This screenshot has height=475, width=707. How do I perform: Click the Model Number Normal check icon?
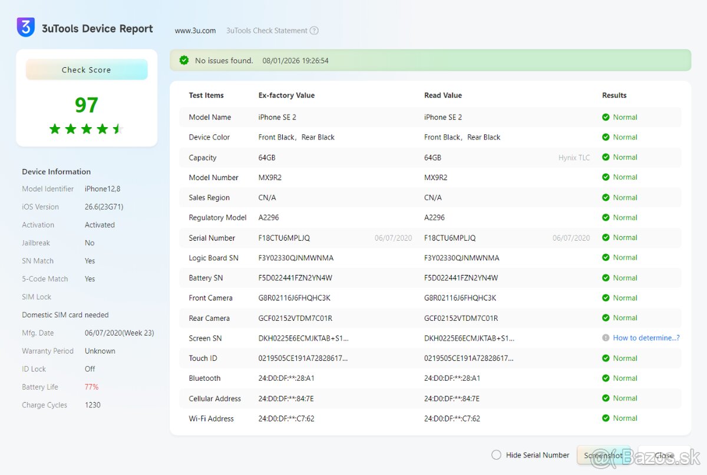click(606, 177)
